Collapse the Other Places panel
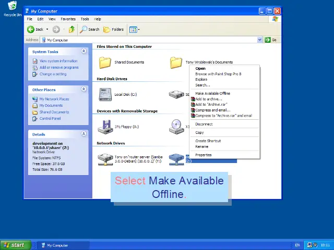 pos(83,90)
